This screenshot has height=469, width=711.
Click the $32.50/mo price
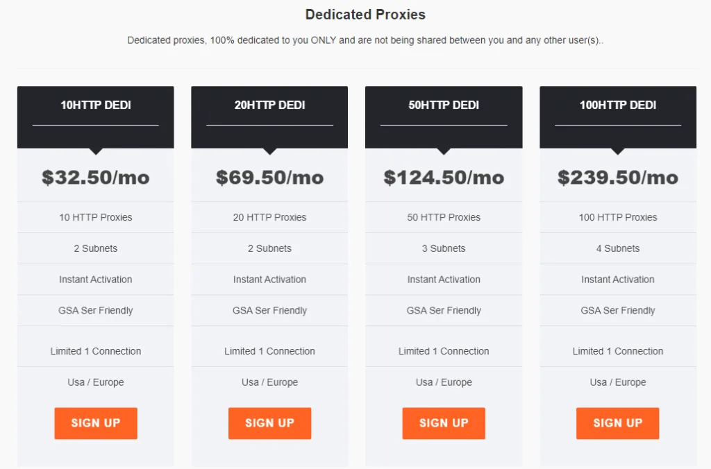point(96,178)
